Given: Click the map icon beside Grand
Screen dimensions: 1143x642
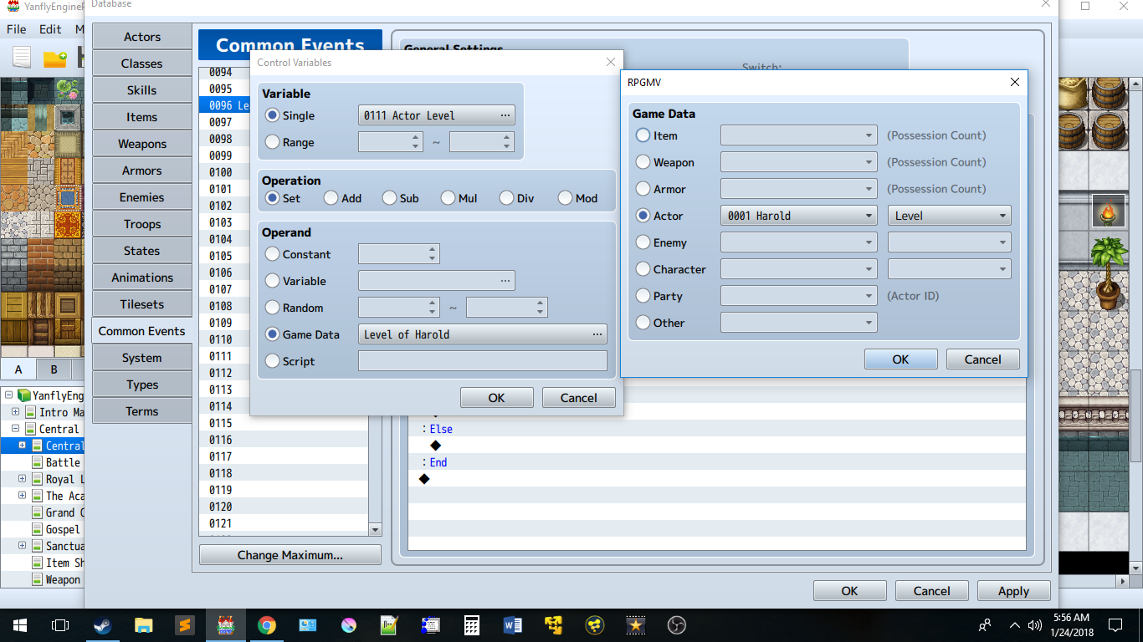Looking at the screenshot, I should click(38, 512).
